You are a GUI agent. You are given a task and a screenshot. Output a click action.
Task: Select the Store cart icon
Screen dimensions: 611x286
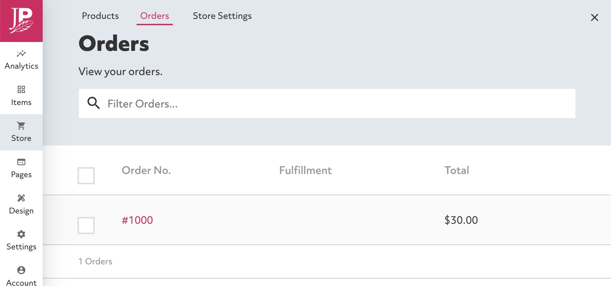pos(21,126)
